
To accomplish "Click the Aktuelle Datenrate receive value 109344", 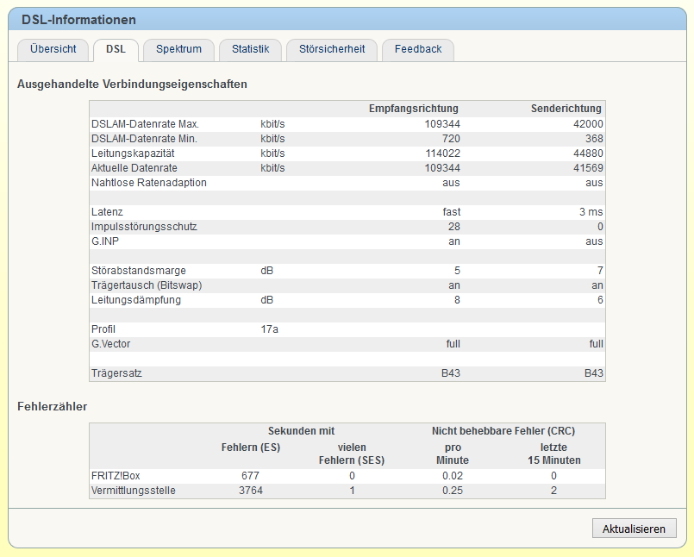I will 442,168.
